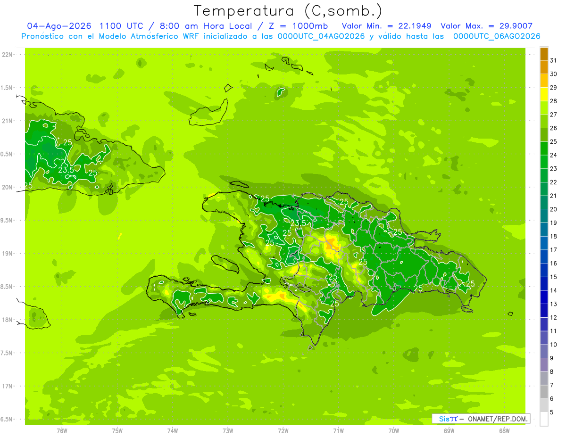Viewport: 566px width, 437px height.
Task: Click the init time "0000UTC_04AGO2026"
Action: (x=321, y=36)
